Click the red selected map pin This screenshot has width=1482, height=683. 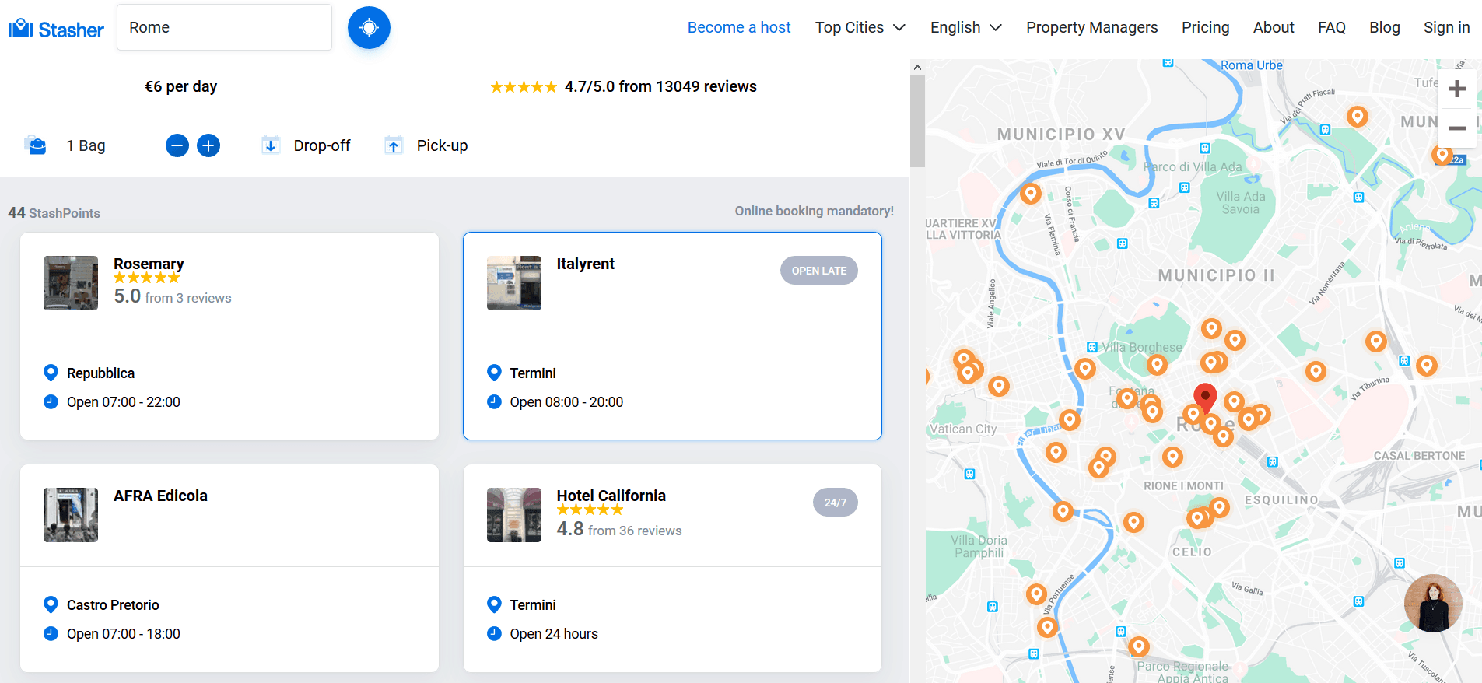click(x=1205, y=398)
